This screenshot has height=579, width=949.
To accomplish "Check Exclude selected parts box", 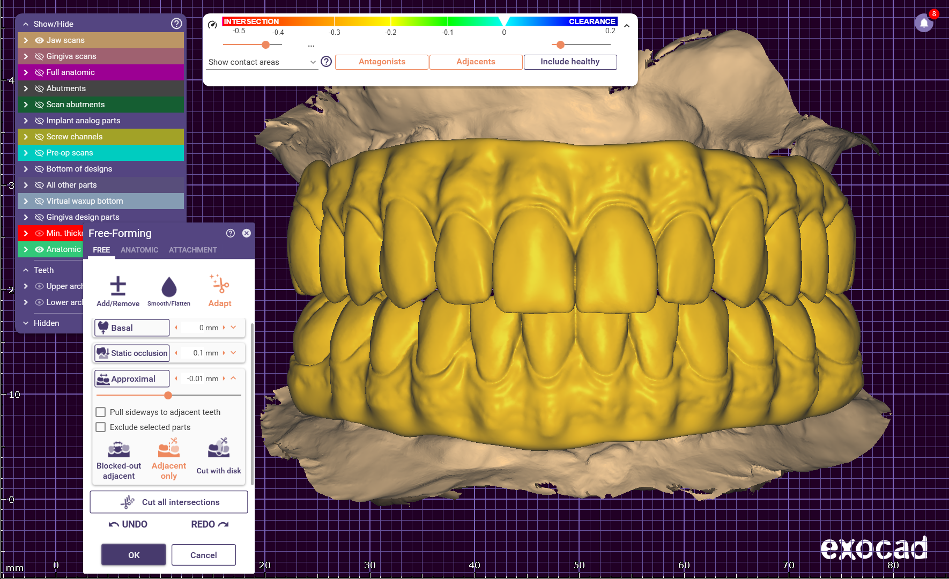I will (x=100, y=427).
